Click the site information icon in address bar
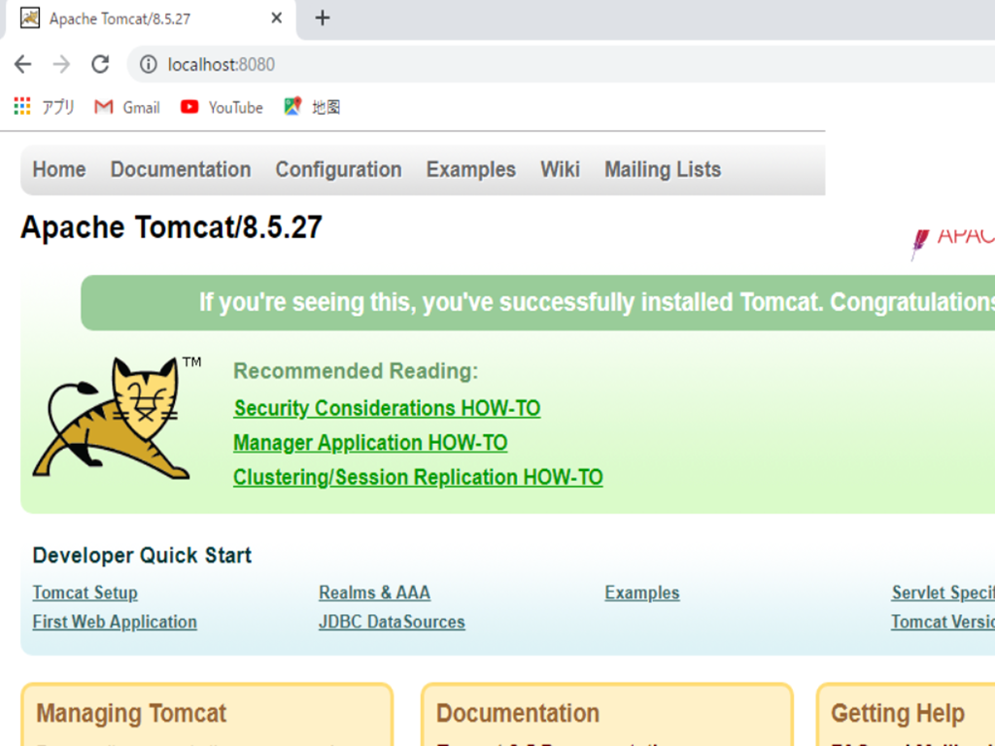995x746 pixels. [x=147, y=64]
